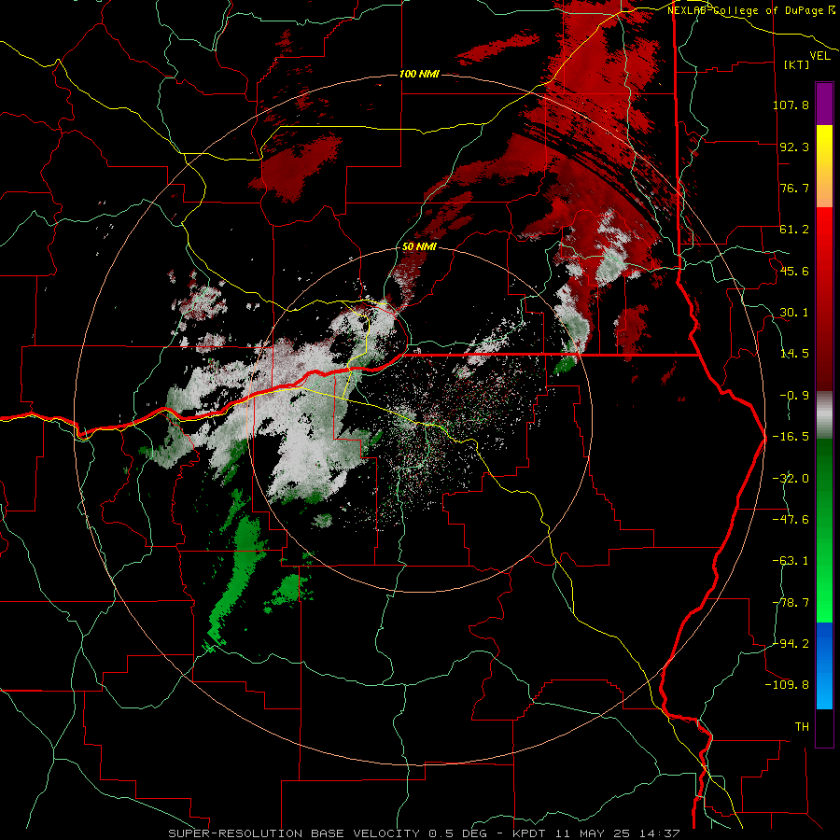This screenshot has width=840, height=840.
Task: Click the 14.5 value on the velocity scale
Action: coord(794,354)
